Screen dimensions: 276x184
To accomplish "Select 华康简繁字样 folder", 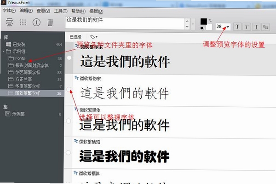I will [x=33, y=86].
